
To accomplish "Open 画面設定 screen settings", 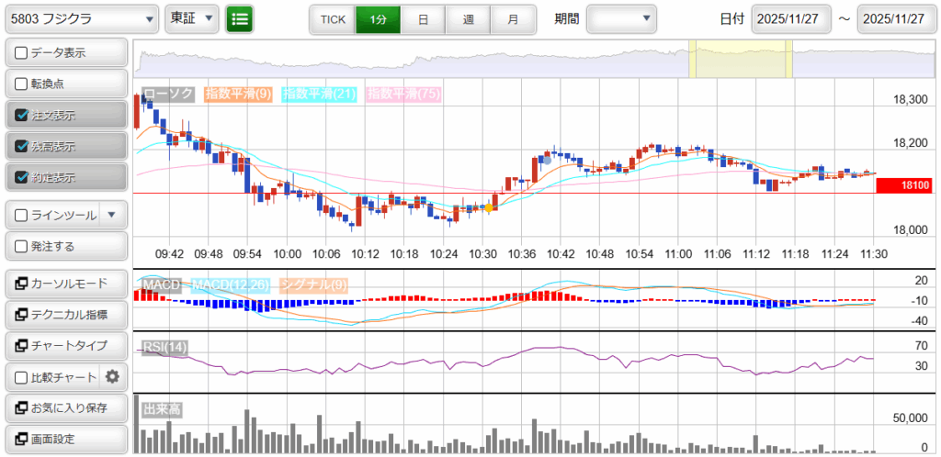I will coord(64,439).
